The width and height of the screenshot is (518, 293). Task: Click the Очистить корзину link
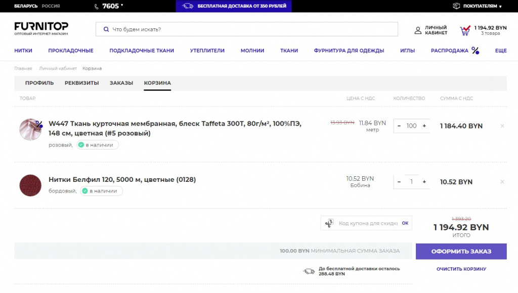pos(461,269)
